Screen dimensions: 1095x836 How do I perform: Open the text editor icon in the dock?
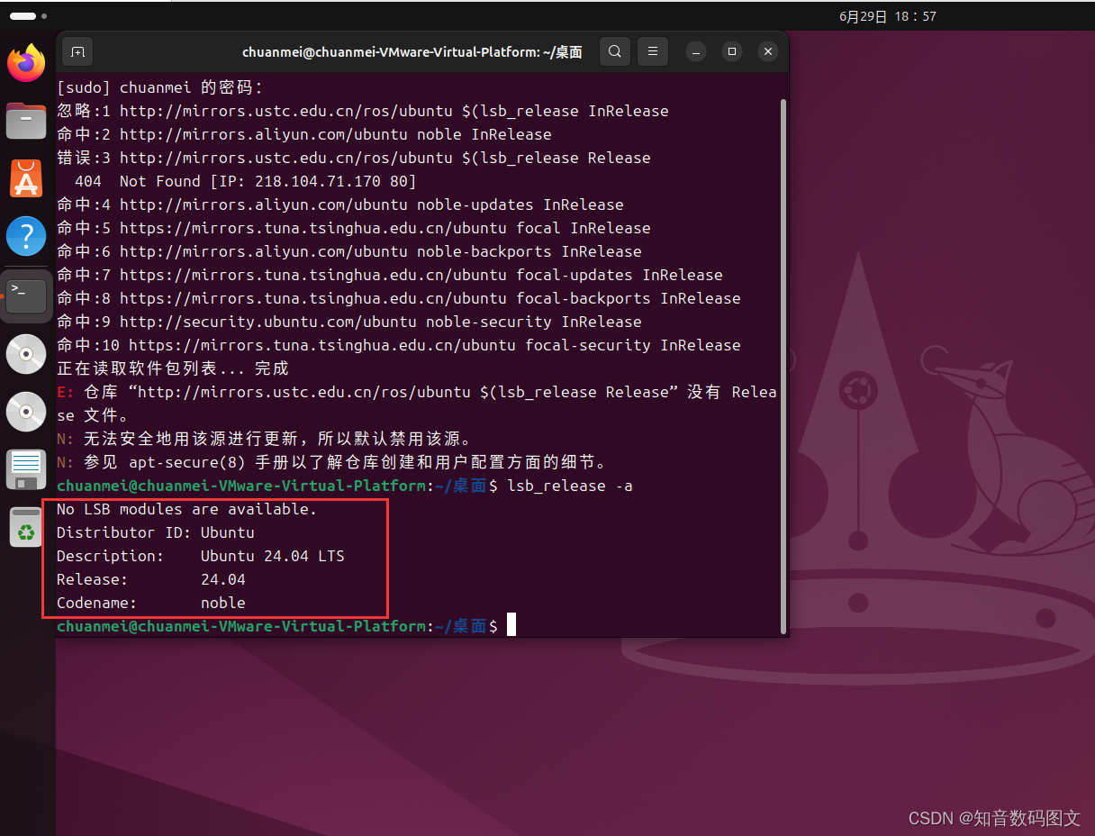click(25, 469)
